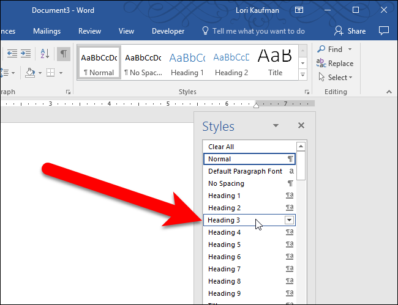
Task: Click the Ribbon Display Options icon
Action: 298,10
